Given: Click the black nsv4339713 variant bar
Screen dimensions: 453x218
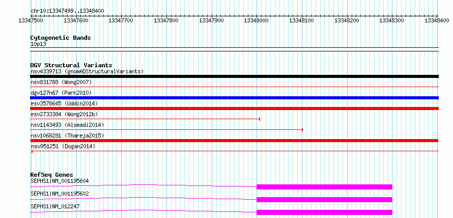Looking at the screenshot, I should click(234, 76).
